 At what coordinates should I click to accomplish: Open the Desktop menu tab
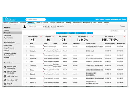pos(6,23)
